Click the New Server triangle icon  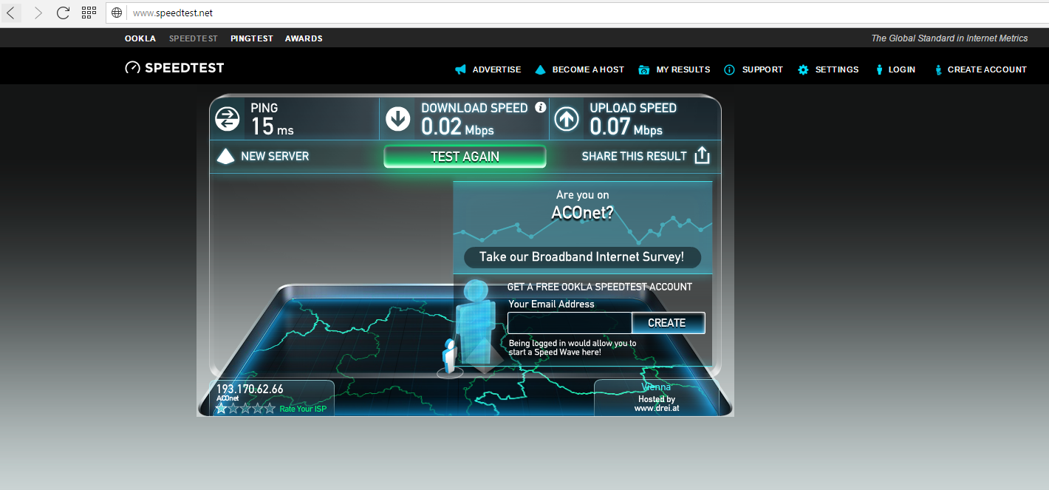pos(225,156)
